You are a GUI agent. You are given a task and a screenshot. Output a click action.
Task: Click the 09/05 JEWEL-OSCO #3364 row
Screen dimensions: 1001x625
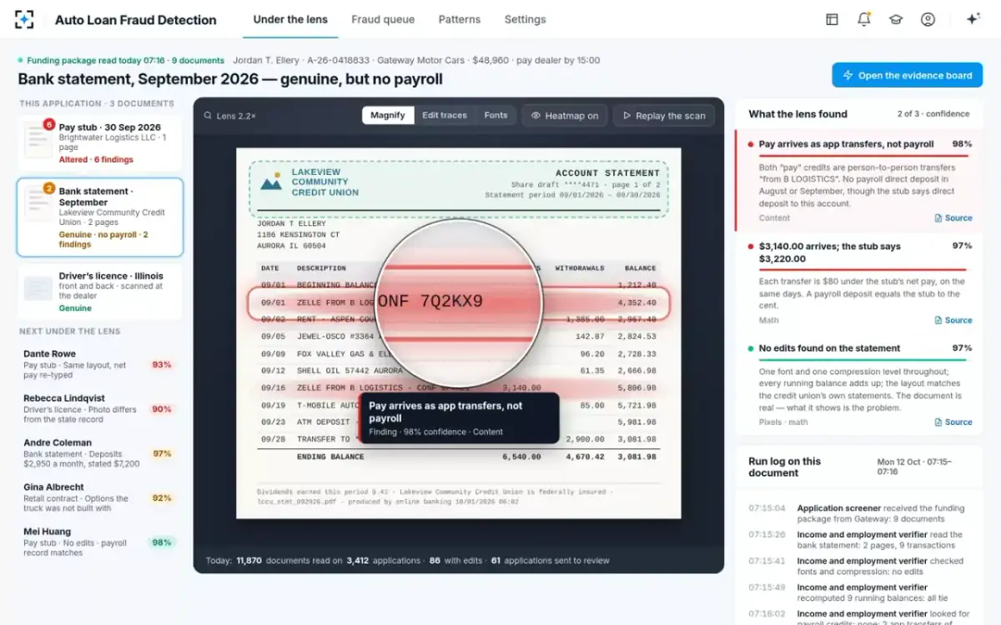(x=459, y=336)
